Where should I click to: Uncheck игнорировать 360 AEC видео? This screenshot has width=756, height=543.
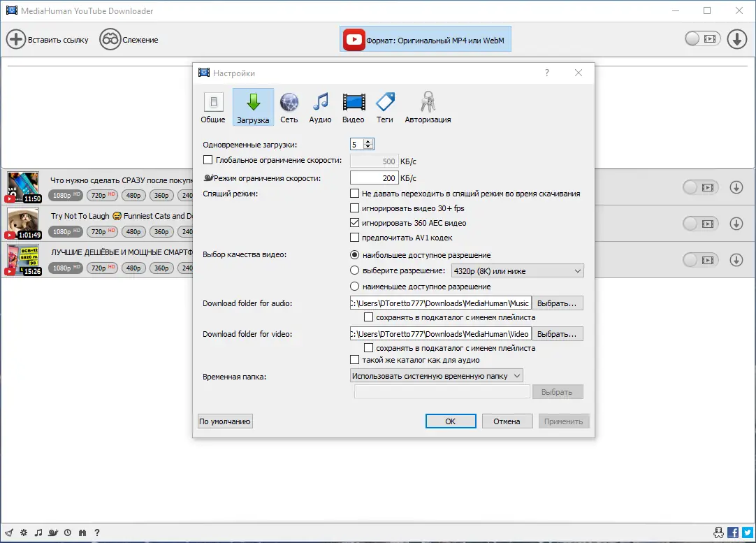tap(356, 224)
